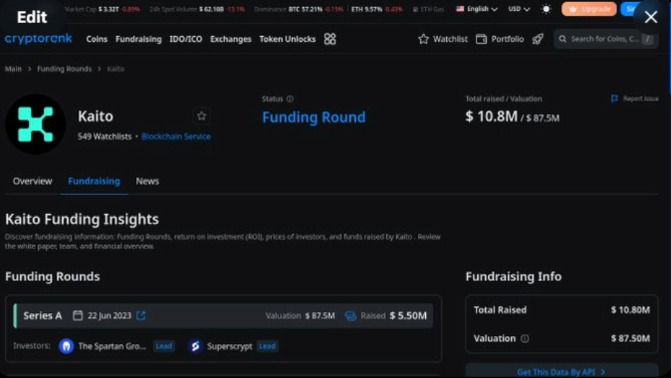Click the Cryptorank logo
The height and width of the screenshot is (378, 671).
pyautogui.click(x=38, y=39)
